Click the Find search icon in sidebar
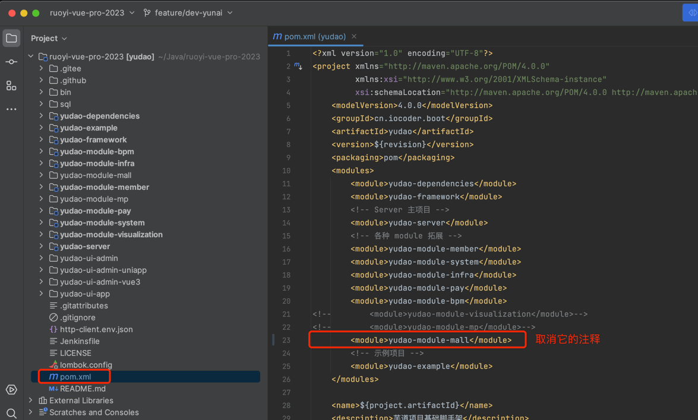The width and height of the screenshot is (698, 420). click(11, 413)
